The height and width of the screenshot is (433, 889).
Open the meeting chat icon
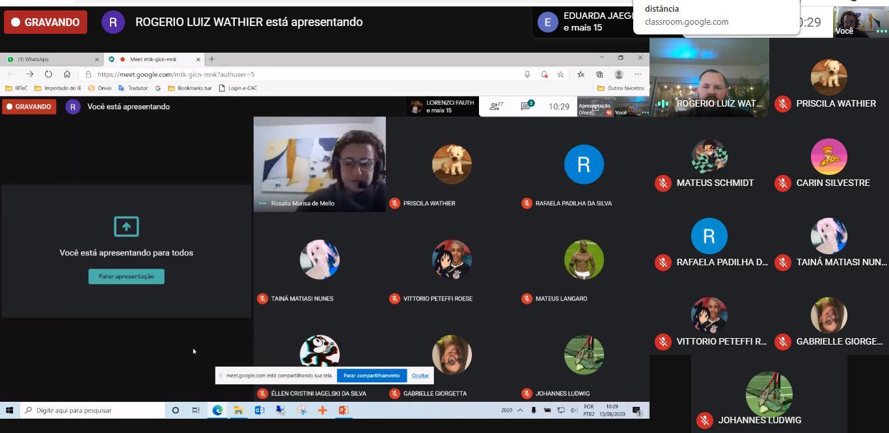(x=526, y=107)
